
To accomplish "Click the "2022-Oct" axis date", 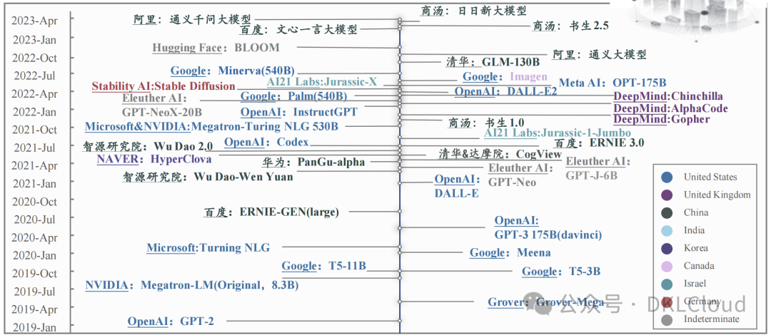I will (35, 58).
